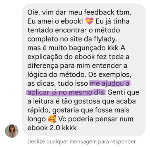The width and height of the screenshot is (150, 147).
Task: Click the word "diferença" in the message
Action: [43, 66]
